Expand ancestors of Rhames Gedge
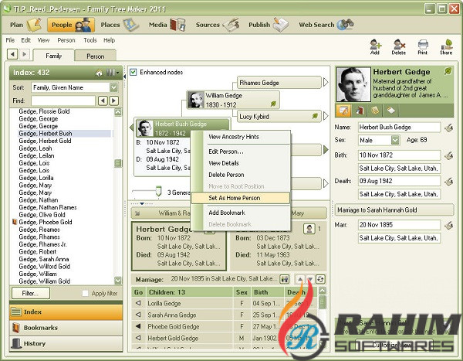463x361 pixels. pyautogui.click(x=326, y=82)
